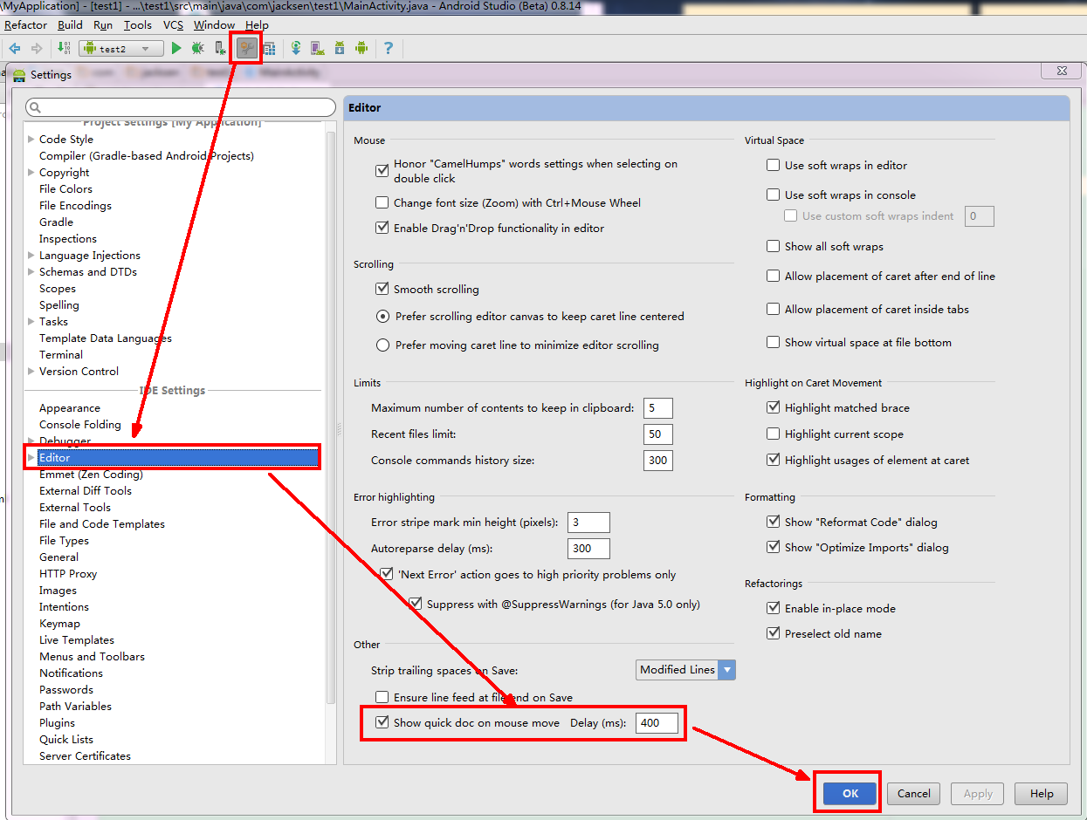Screen dimensions: 1087x820
Task: Click the Error stripe mark min height field
Action: [x=588, y=523]
